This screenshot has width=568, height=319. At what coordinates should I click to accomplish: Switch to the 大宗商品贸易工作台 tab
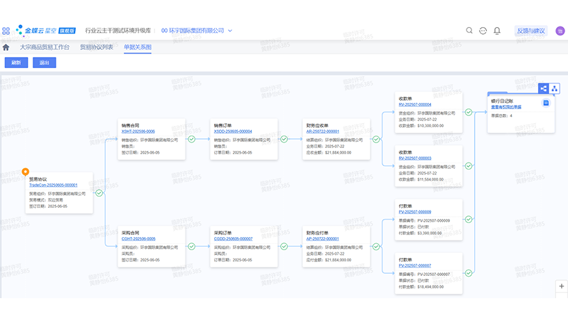coord(44,47)
